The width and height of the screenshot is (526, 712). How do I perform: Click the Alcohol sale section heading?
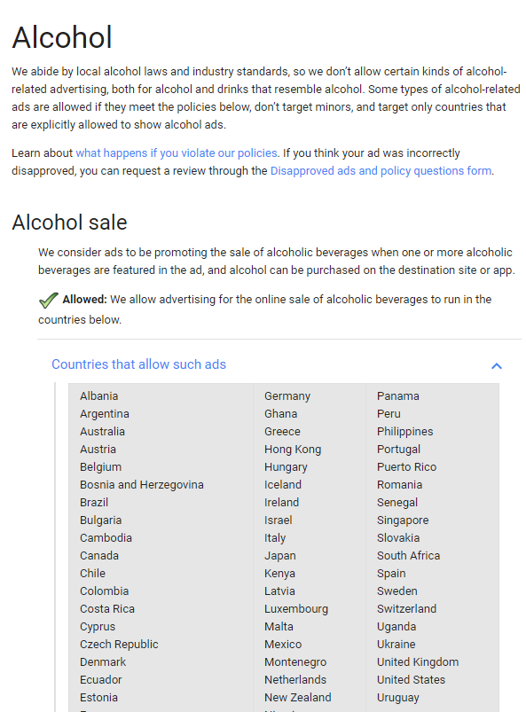click(69, 223)
